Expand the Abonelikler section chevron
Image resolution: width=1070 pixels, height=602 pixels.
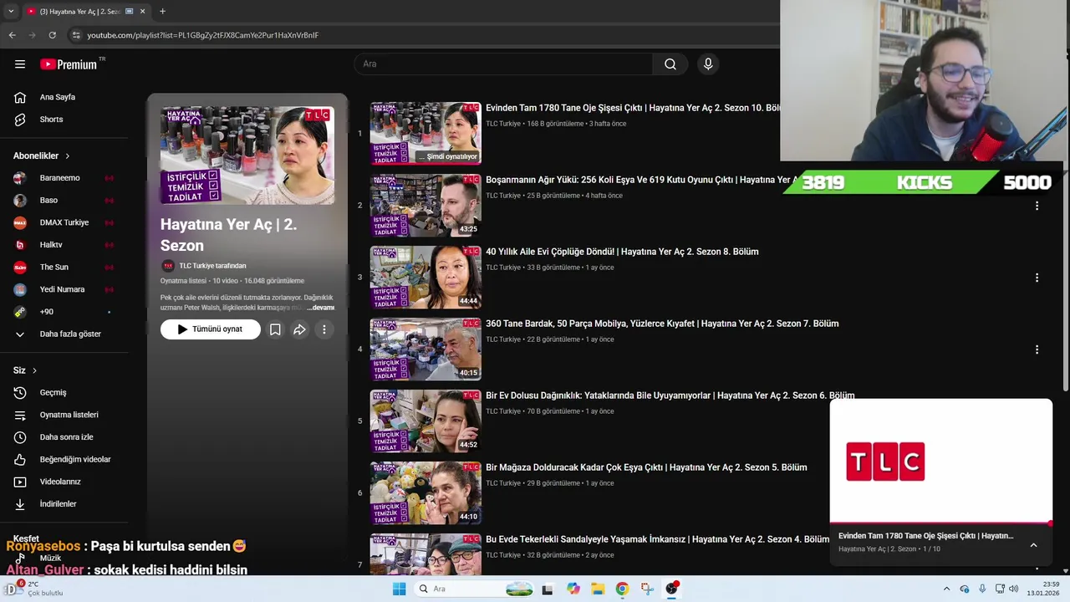(x=68, y=156)
